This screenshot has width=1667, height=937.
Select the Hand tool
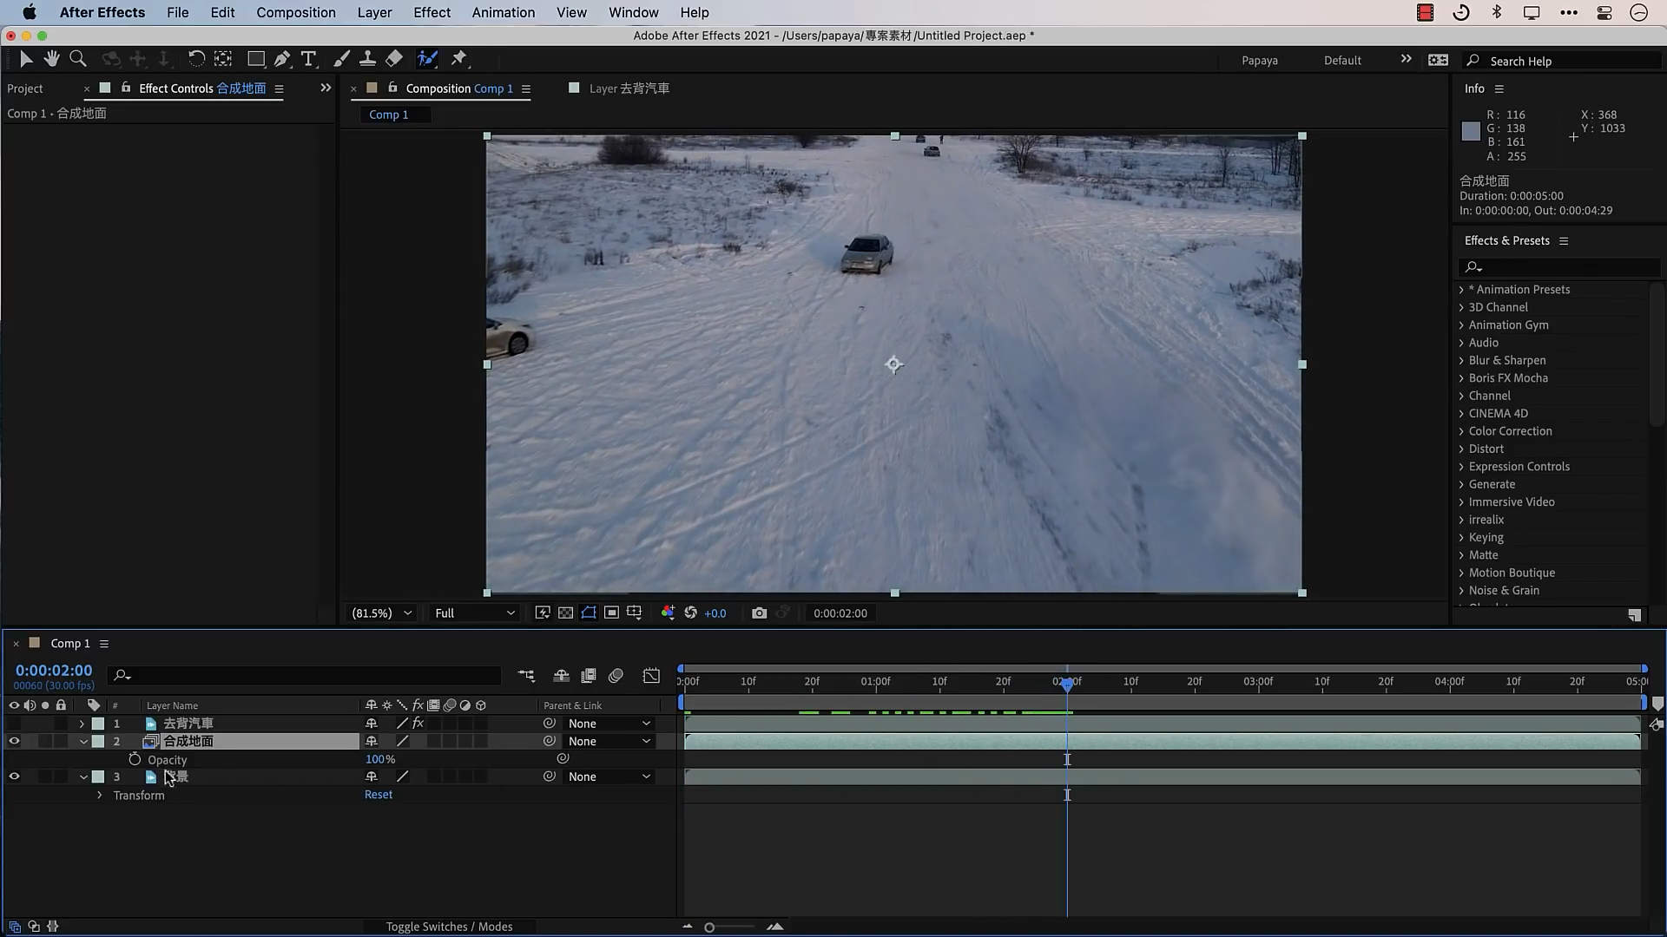pyautogui.click(x=52, y=59)
